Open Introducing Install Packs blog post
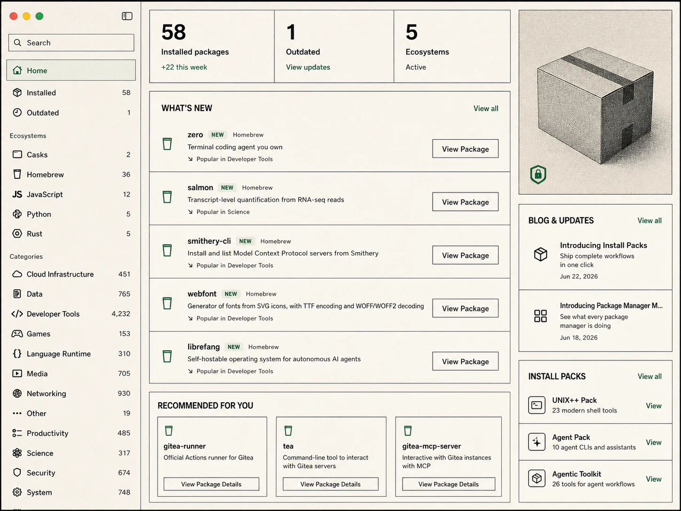 click(595, 260)
